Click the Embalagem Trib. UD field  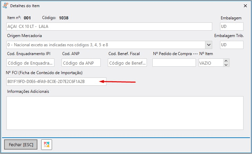[x=232, y=45]
